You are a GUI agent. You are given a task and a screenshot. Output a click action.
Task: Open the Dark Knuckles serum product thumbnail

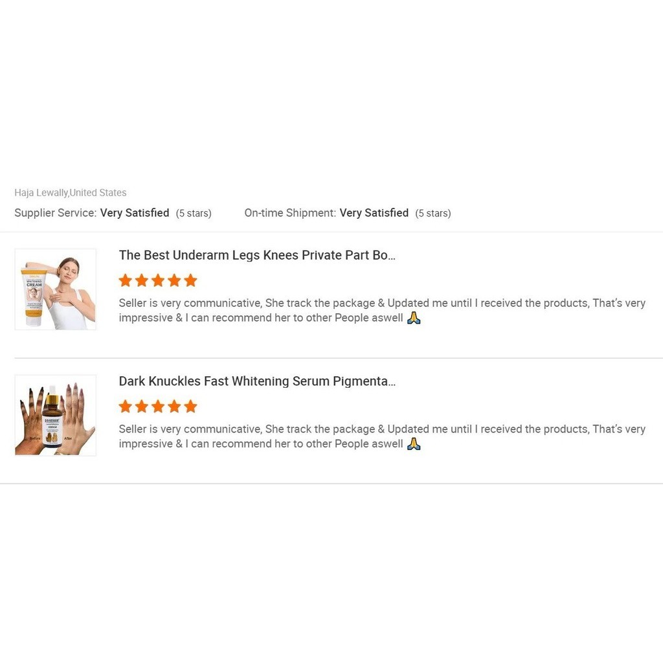56,415
